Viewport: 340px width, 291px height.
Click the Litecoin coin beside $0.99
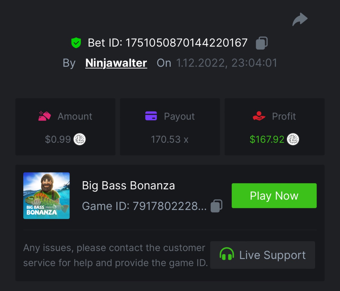coord(80,139)
